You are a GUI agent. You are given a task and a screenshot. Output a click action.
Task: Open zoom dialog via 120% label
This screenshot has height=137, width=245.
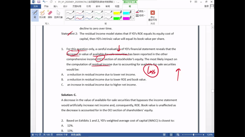(210, 135)
